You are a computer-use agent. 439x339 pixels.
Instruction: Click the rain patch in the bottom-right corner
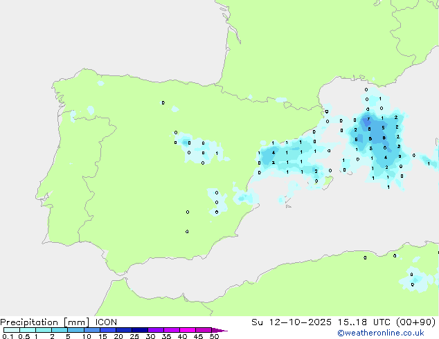(413, 279)
